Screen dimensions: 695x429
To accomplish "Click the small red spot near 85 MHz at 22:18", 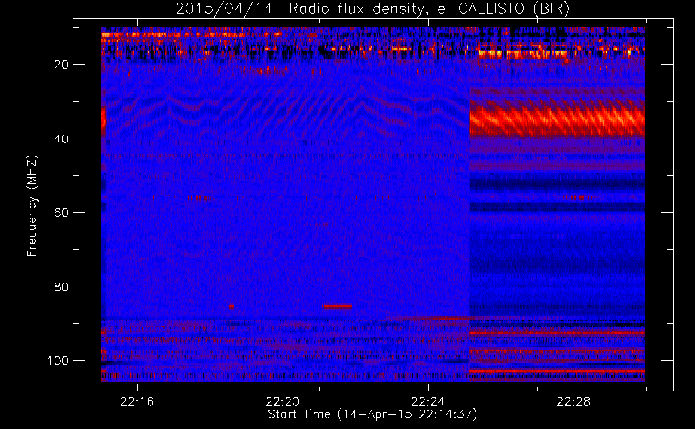I will [x=231, y=306].
